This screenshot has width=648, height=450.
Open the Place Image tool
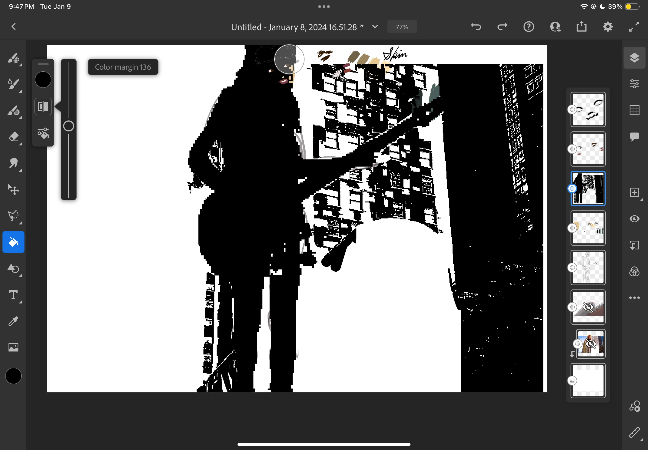(13, 347)
